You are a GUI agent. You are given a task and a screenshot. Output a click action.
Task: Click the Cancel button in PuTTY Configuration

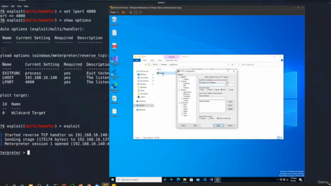[230, 126]
